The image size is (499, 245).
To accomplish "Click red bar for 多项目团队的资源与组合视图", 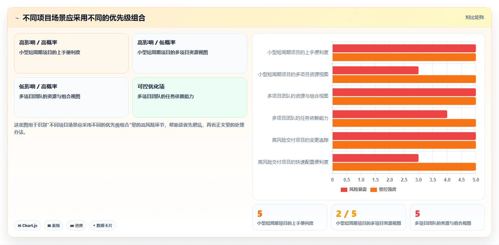I will click(404, 92).
